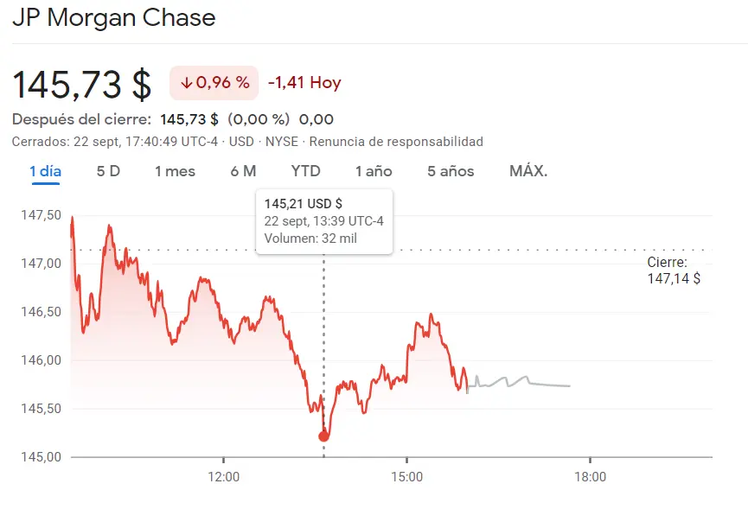Switch to the '5 D' time range
The image size is (748, 509).
tap(107, 171)
